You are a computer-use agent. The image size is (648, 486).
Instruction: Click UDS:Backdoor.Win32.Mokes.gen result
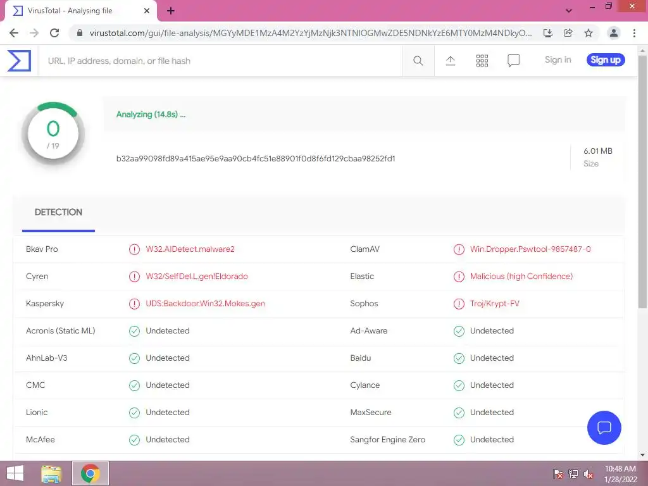(206, 304)
